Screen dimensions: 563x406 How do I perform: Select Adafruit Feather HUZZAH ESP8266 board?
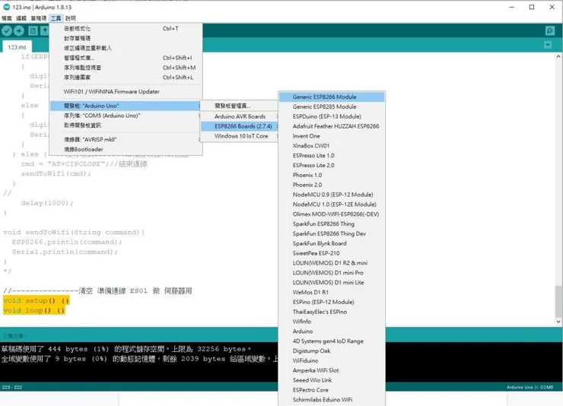click(332, 126)
